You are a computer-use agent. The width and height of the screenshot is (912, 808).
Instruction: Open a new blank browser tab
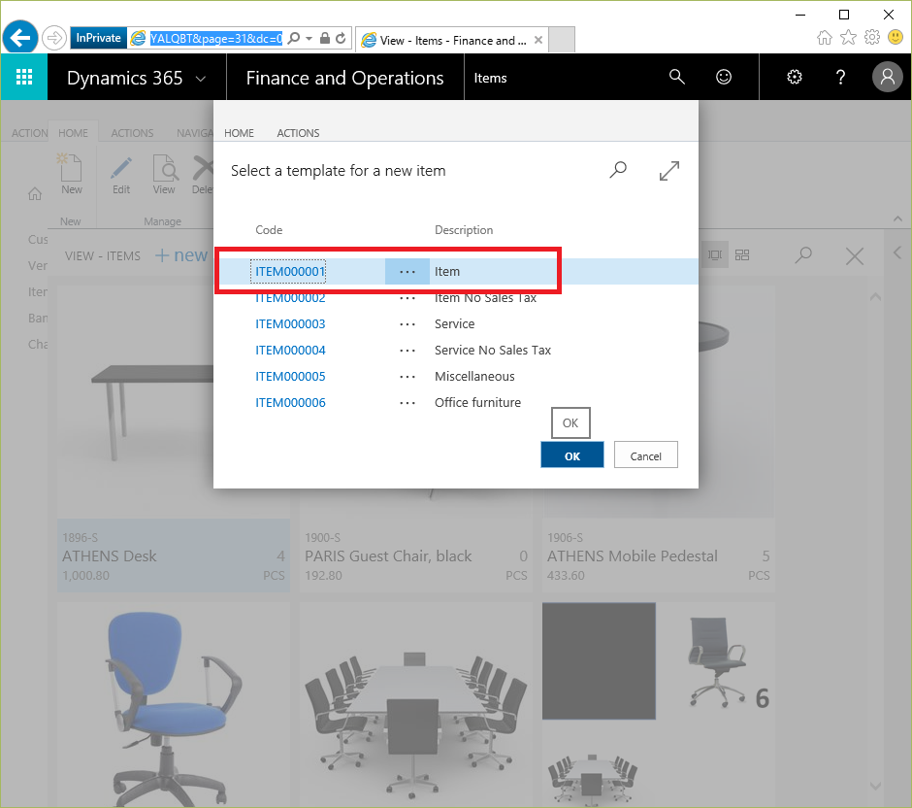pos(562,40)
